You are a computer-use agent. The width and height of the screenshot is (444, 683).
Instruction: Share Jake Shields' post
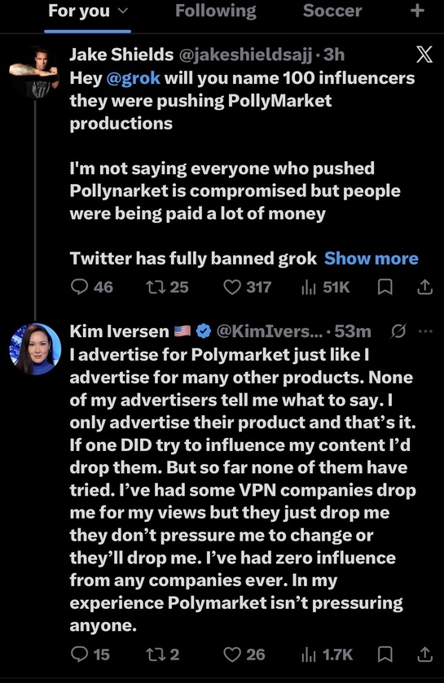click(x=424, y=287)
